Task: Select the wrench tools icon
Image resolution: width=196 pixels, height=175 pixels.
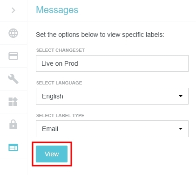Action: click(13, 79)
